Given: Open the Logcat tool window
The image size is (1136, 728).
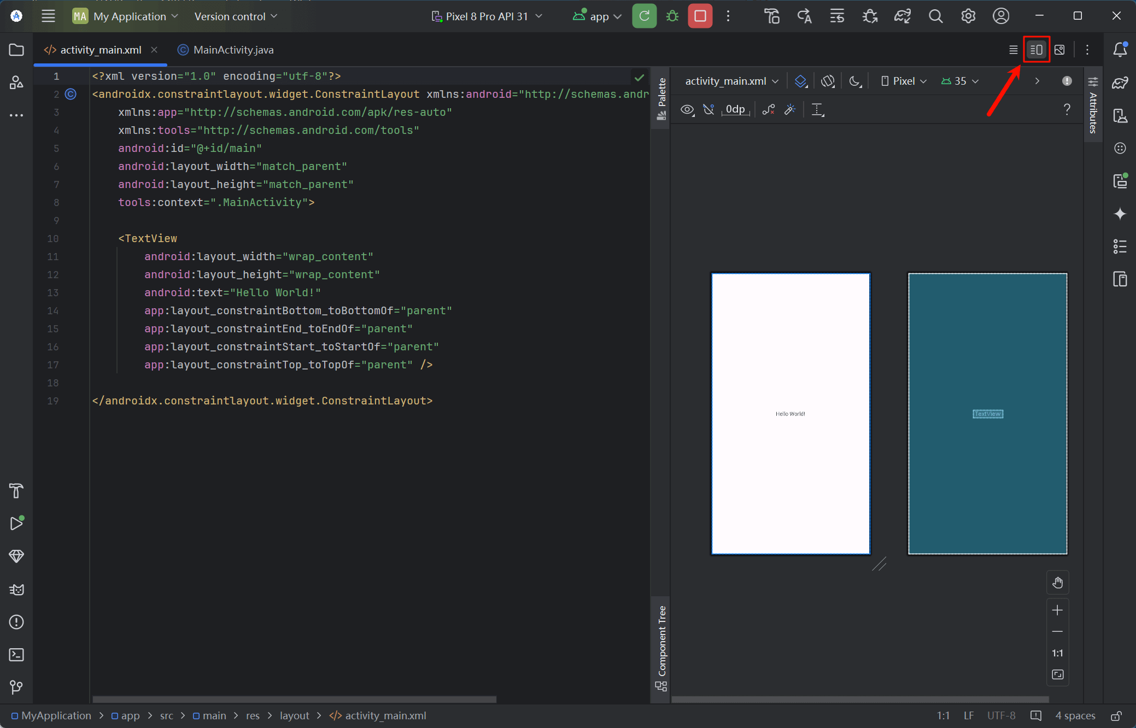Looking at the screenshot, I should click(x=16, y=589).
